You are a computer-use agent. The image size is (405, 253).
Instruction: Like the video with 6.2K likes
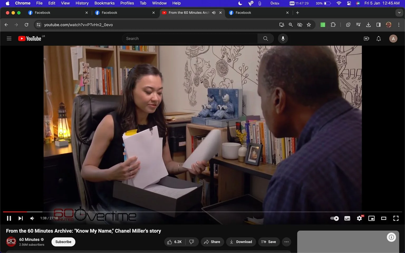tap(174, 242)
